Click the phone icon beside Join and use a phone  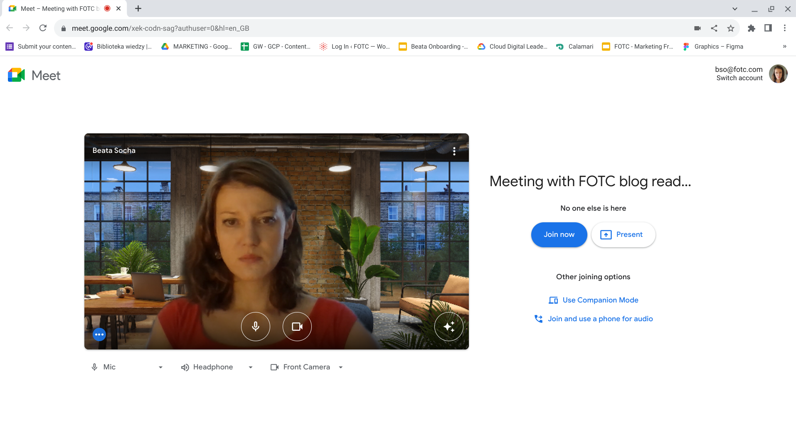coord(538,319)
